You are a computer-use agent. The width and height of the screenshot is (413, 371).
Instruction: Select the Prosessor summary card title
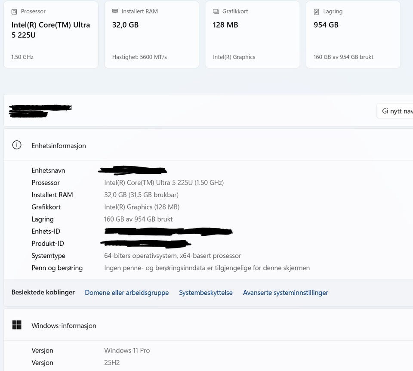(33, 11)
